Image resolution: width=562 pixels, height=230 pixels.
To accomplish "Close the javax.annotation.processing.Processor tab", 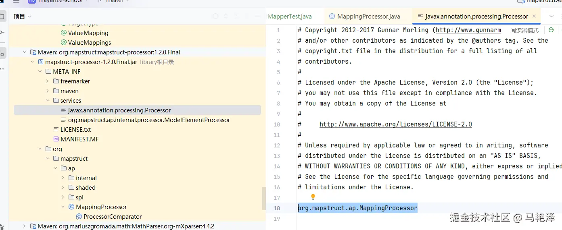I will (x=534, y=17).
